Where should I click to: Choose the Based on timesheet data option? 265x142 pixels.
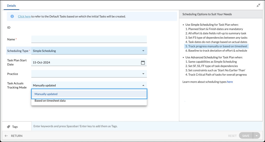(x=89, y=101)
